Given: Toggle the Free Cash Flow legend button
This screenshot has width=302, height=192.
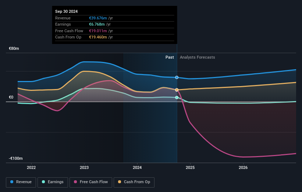Looking at the screenshot, I should tap(91, 182).
